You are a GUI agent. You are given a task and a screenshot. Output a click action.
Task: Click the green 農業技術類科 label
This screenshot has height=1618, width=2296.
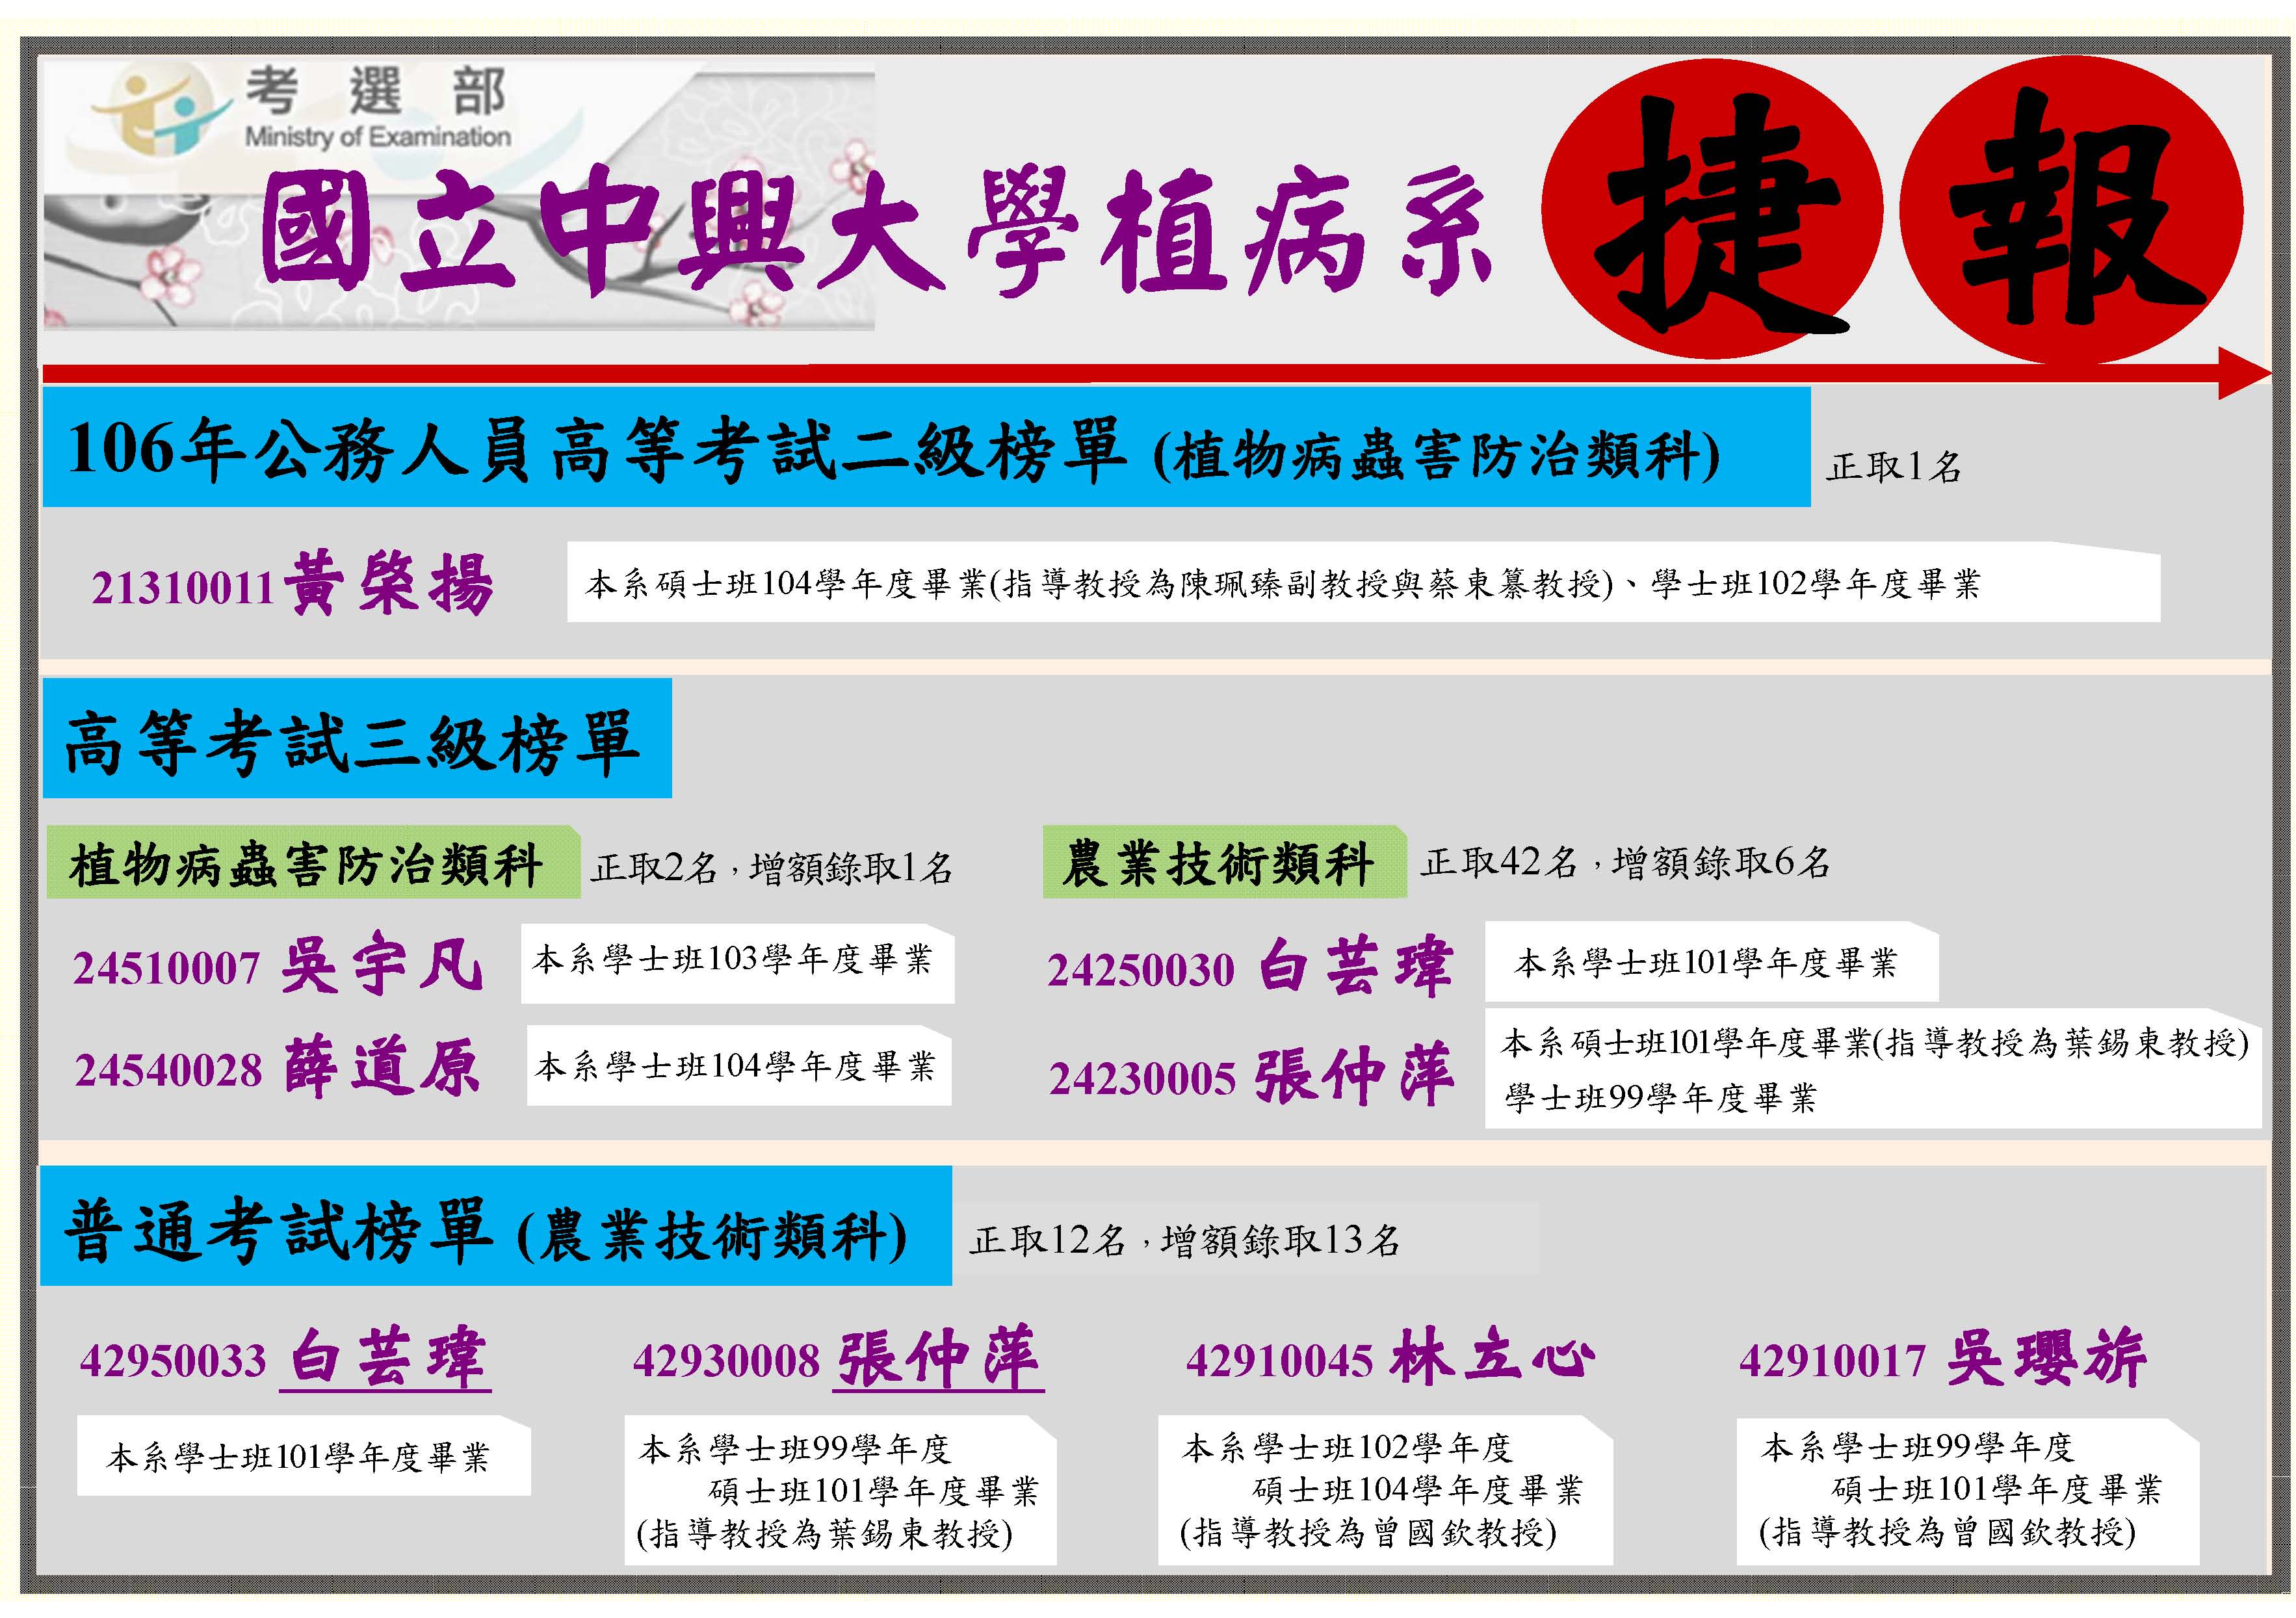[x=1225, y=862]
